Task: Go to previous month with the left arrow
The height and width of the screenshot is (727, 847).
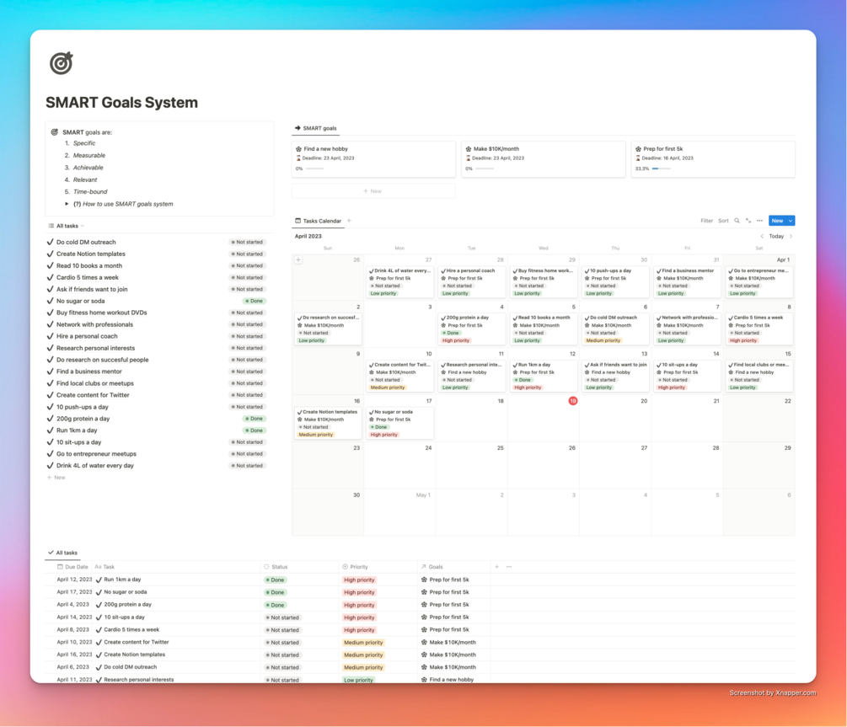Action: [x=762, y=236]
